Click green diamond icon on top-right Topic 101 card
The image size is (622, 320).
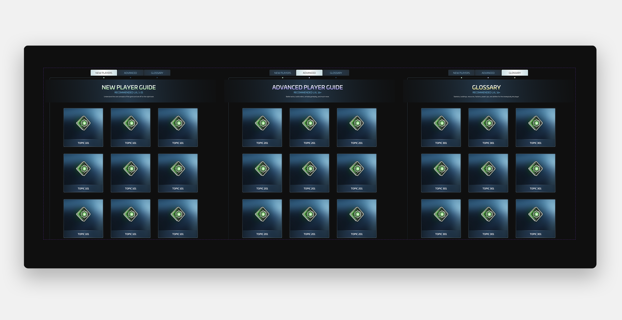(178, 123)
